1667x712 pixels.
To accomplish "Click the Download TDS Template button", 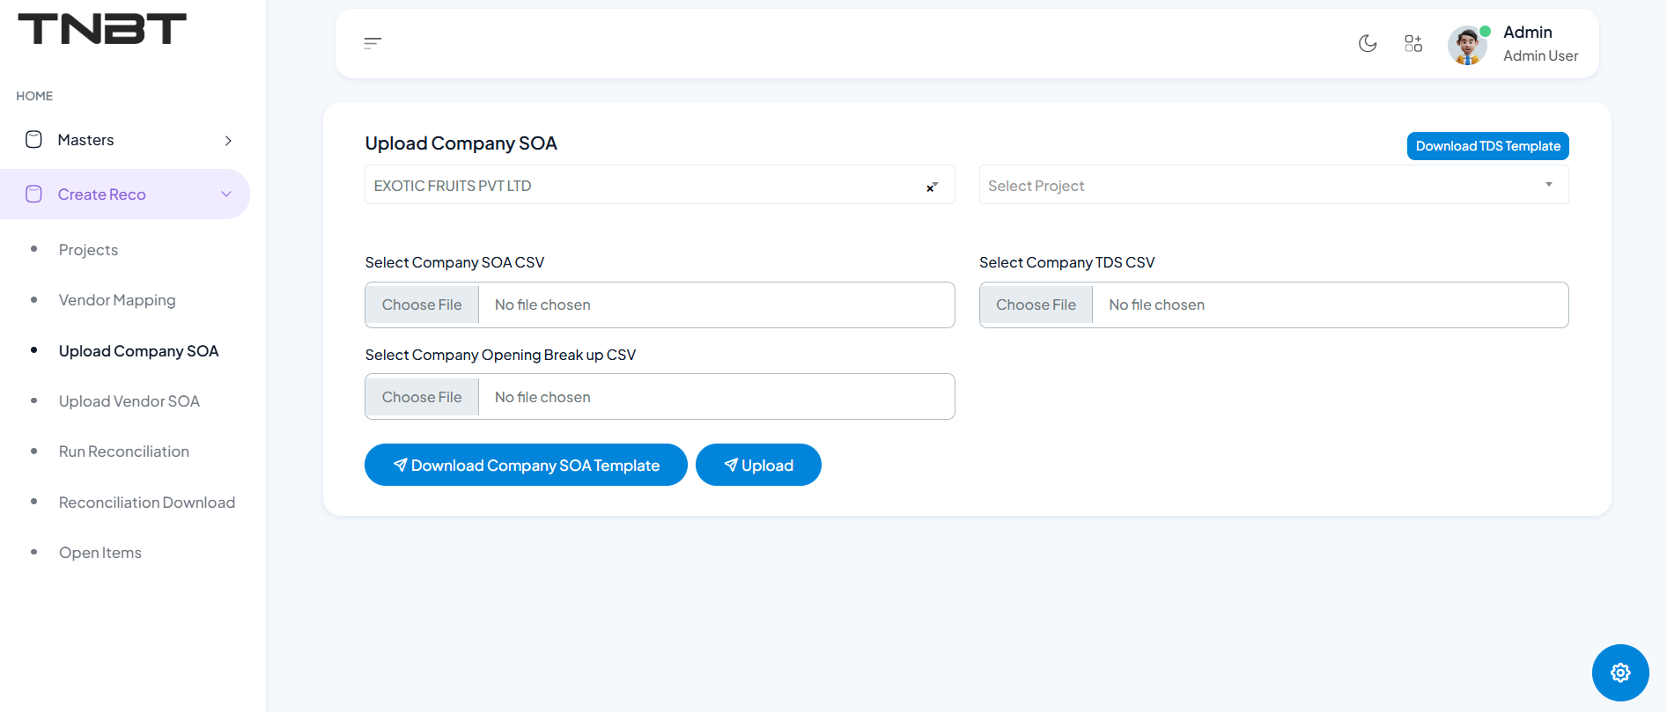I will pos(1487,146).
